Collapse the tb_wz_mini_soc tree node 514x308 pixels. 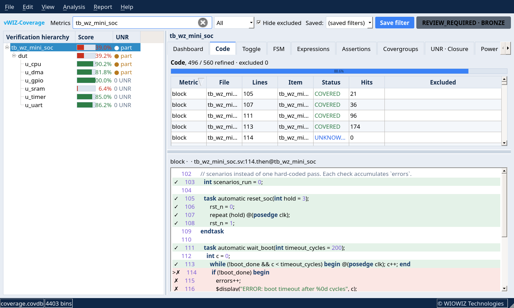click(7, 47)
